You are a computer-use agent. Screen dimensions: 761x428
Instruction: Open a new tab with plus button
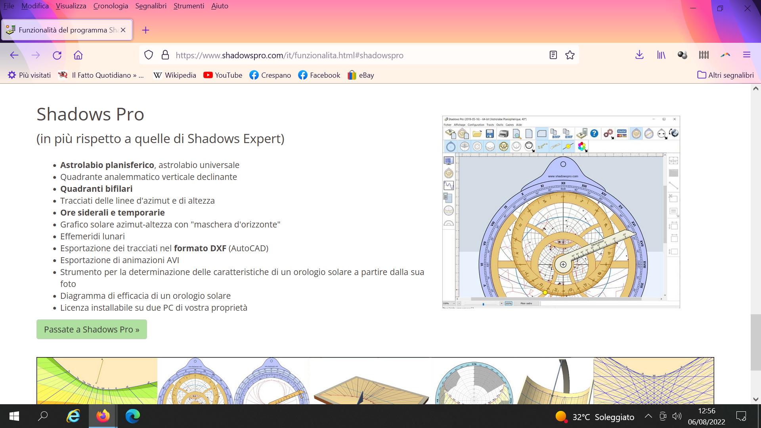(145, 30)
